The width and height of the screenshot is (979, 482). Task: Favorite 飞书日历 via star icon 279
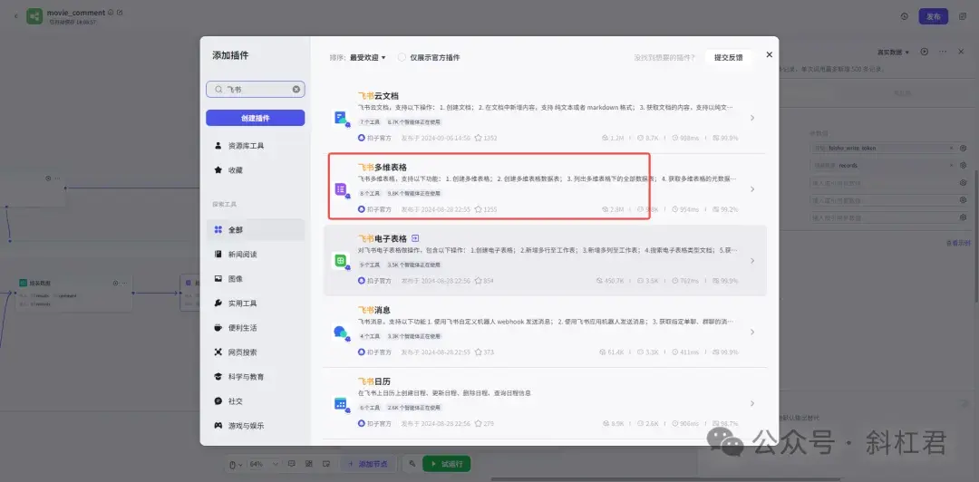(x=479, y=423)
